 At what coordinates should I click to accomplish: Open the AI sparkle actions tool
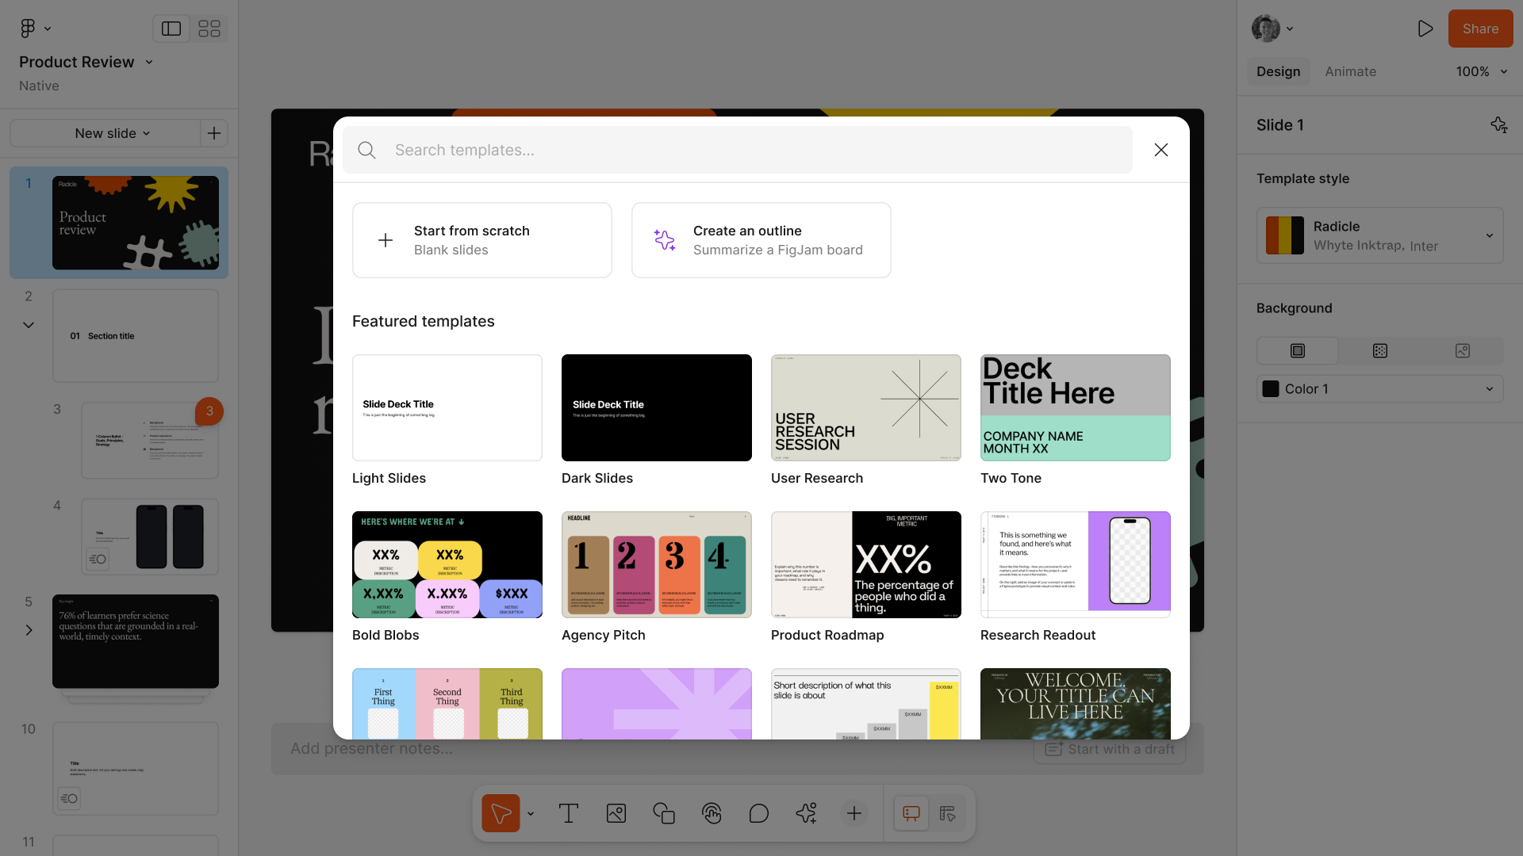[807, 813]
